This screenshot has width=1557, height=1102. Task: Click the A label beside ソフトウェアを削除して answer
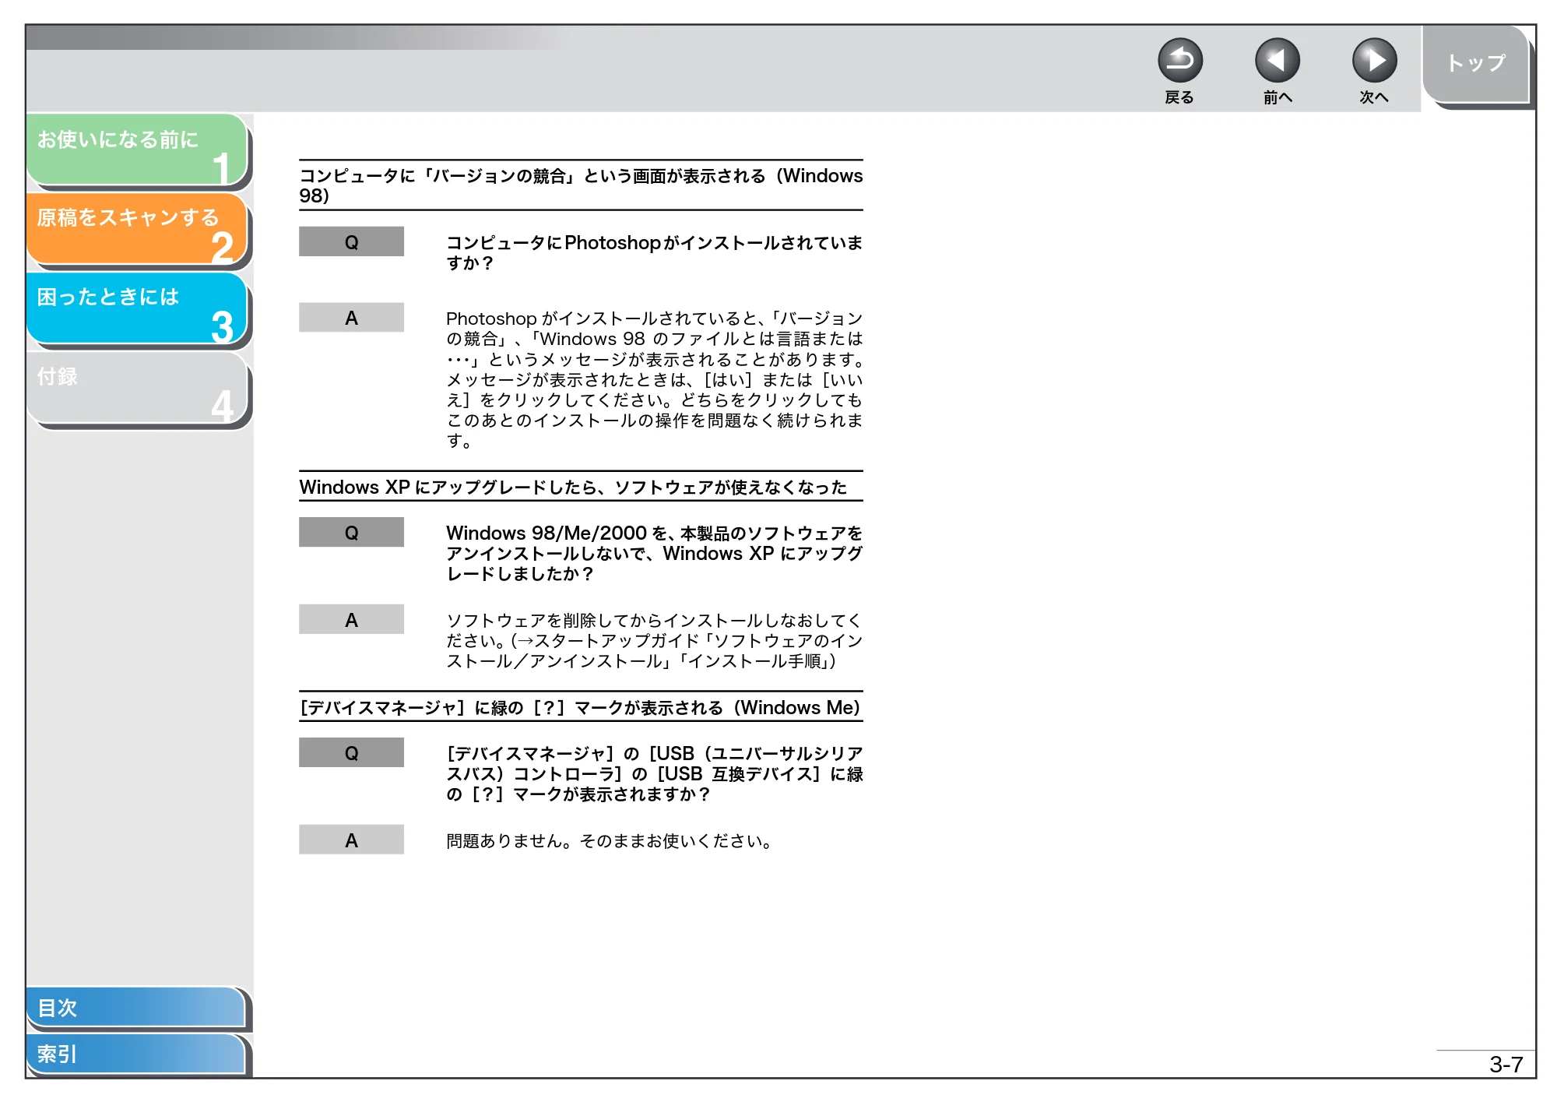[x=351, y=620]
